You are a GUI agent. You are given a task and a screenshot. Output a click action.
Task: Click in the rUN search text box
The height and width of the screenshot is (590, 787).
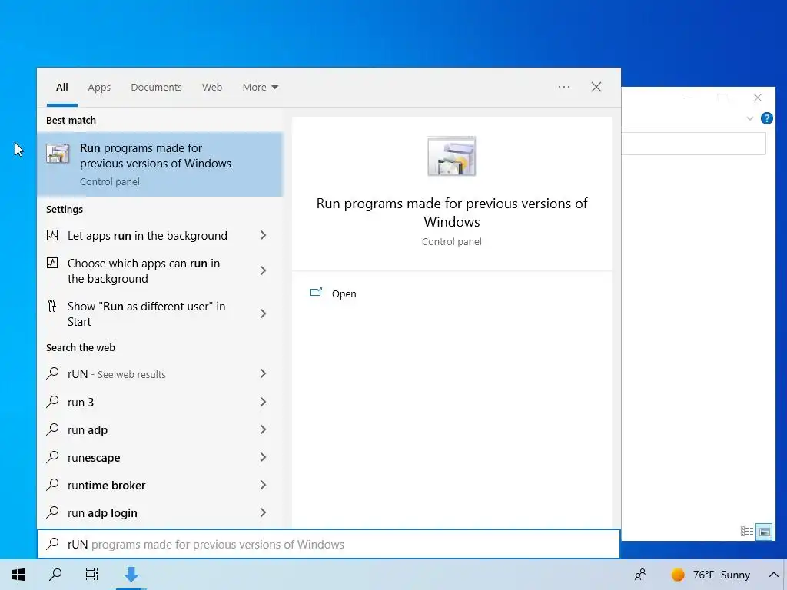click(x=329, y=544)
